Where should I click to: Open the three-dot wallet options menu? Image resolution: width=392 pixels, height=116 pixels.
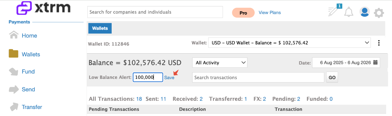point(379,43)
